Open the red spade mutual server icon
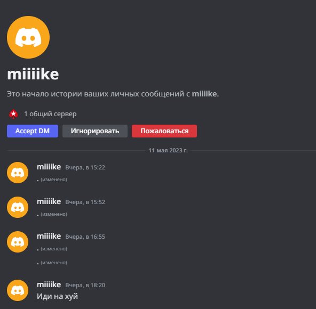Screen dimensions: 316x309 click(13, 114)
